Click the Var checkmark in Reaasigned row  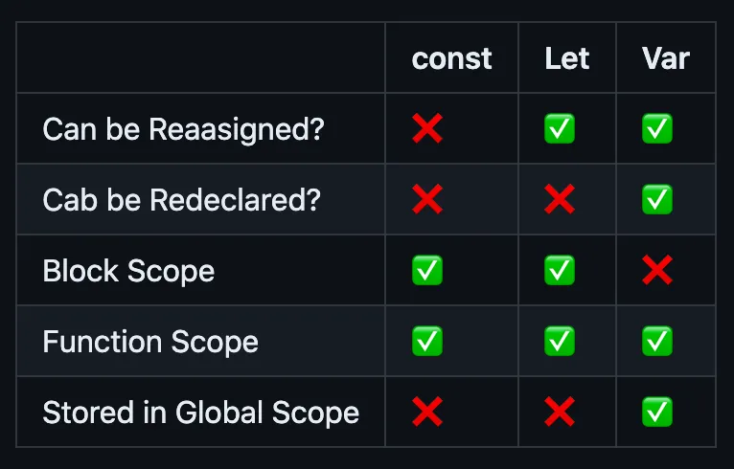(x=657, y=128)
